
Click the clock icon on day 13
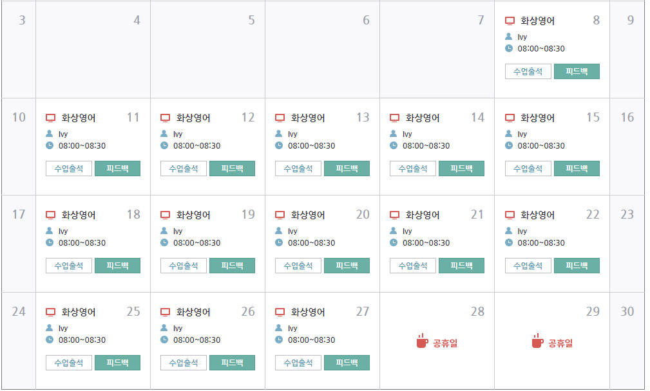[279, 145]
